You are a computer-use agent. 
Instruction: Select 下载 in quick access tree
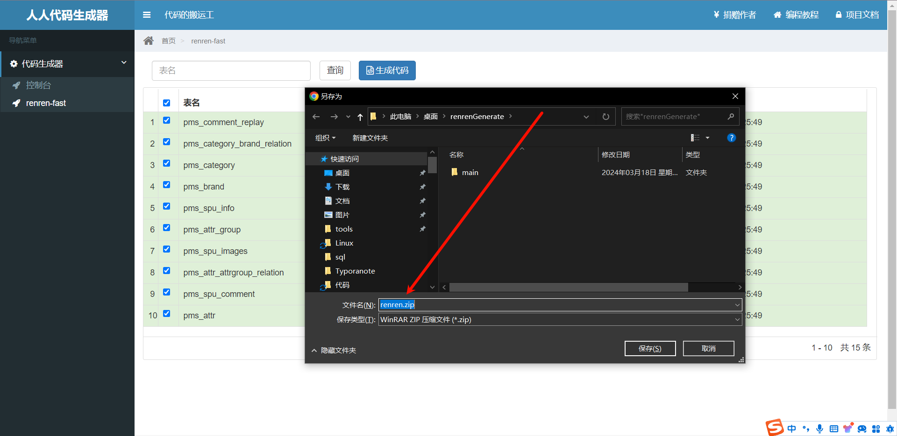[342, 187]
